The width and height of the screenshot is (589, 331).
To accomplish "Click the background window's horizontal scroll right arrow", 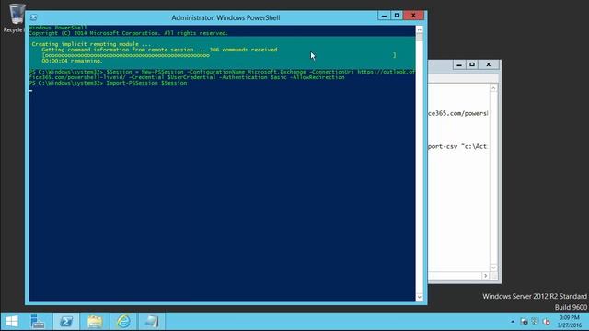I will tap(485, 276).
